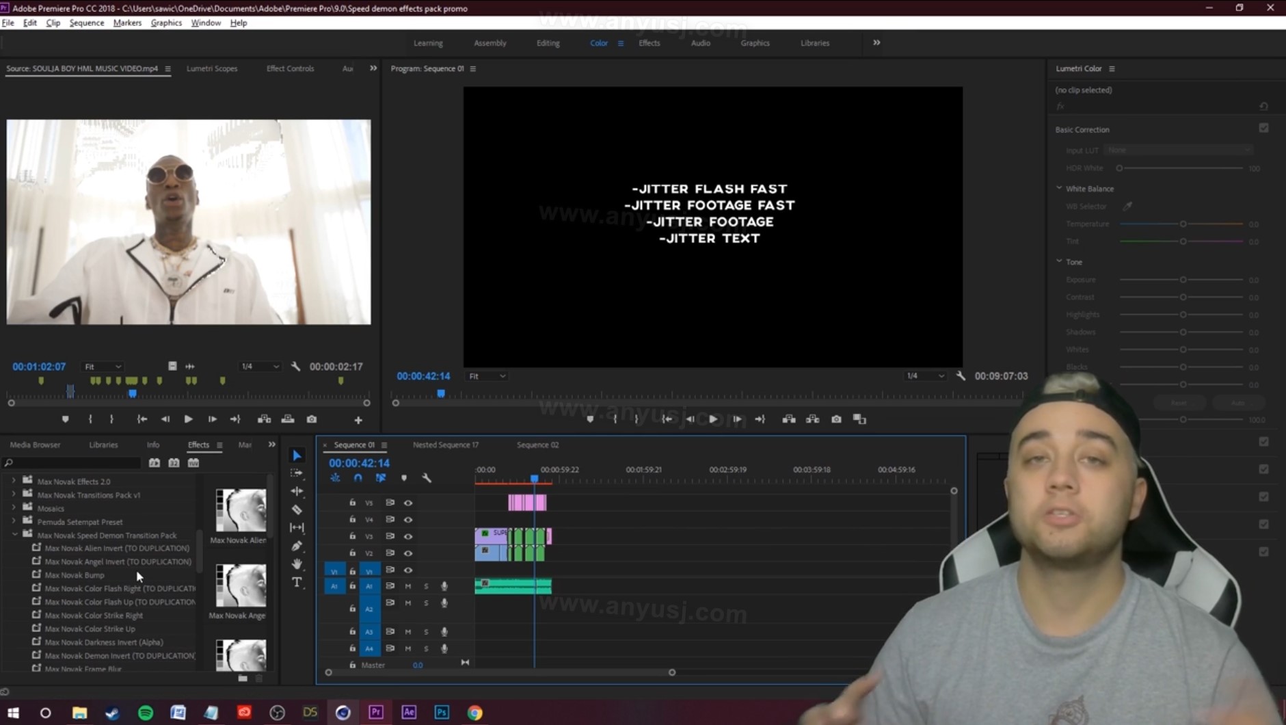The width and height of the screenshot is (1286, 725).
Task: Collapse White Balance section
Action: coord(1059,188)
